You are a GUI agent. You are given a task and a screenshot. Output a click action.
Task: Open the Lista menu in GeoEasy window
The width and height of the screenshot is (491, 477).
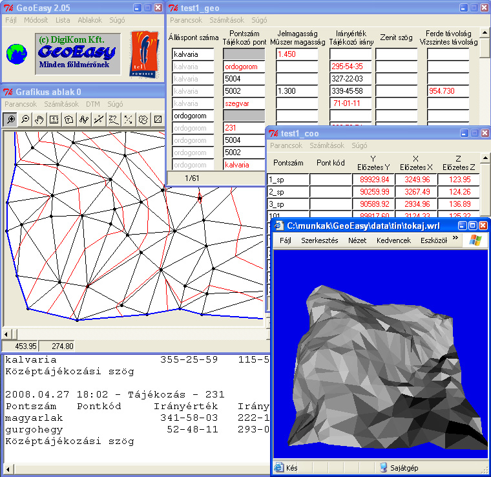[63, 20]
